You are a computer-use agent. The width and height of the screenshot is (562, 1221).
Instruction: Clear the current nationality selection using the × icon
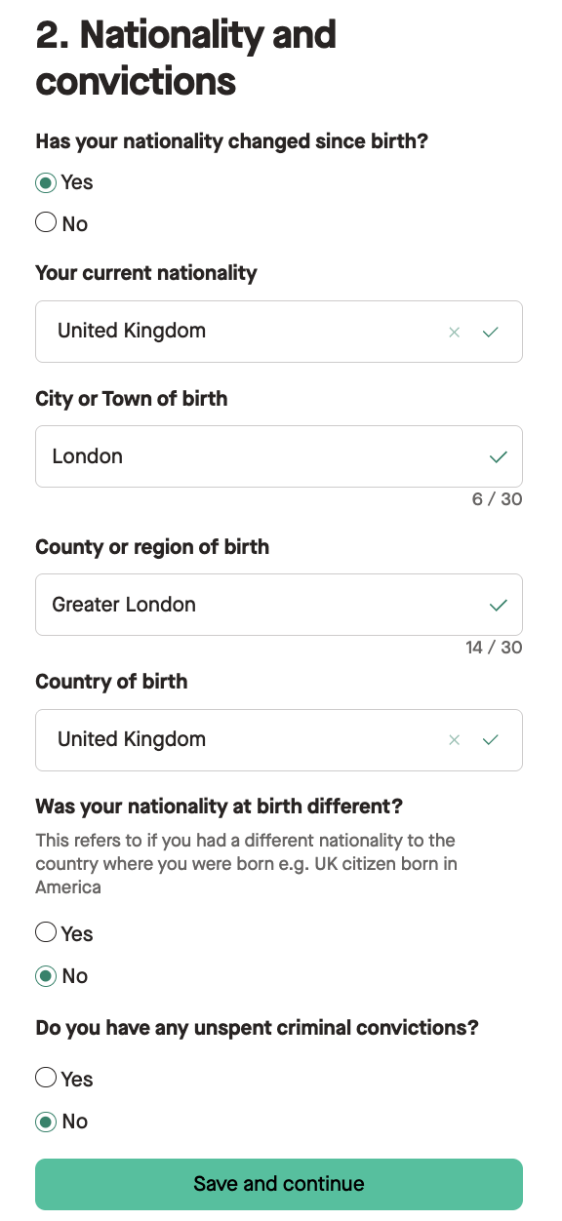pyautogui.click(x=455, y=332)
